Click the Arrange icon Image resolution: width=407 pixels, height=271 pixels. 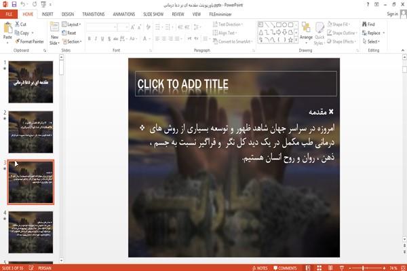pos(306,28)
